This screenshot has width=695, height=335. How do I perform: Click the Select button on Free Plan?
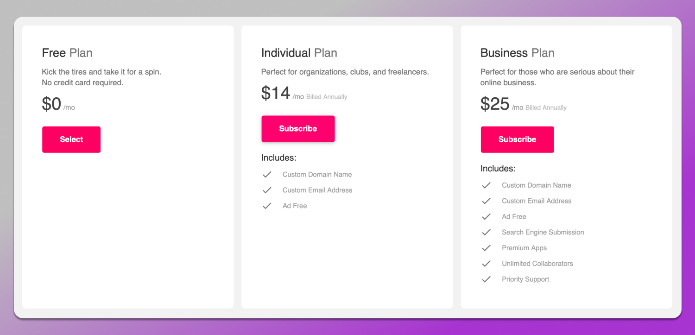[x=71, y=139]
